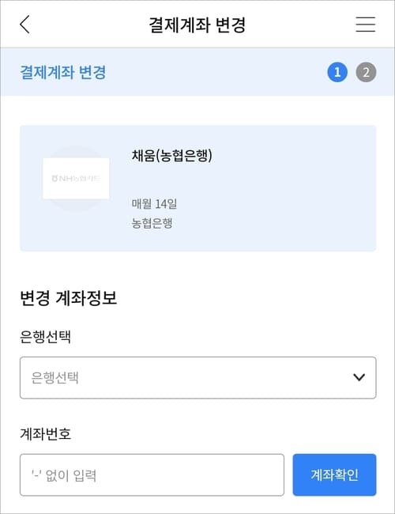Viewport: 395px width, 514px height.
Task: Select step 2 indicator circle
Action: 367,72
